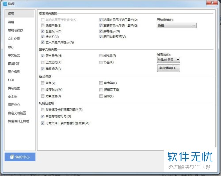Uncheck 选择时显示浮动工具栏(D)
Image resolution: width=221 pixels, height=176 pixels.
click(x=101, y=19)
